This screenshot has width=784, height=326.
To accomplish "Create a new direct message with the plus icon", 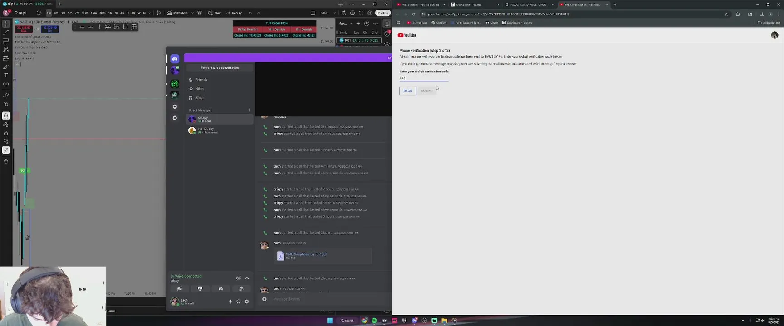I will tap(249, 110).
